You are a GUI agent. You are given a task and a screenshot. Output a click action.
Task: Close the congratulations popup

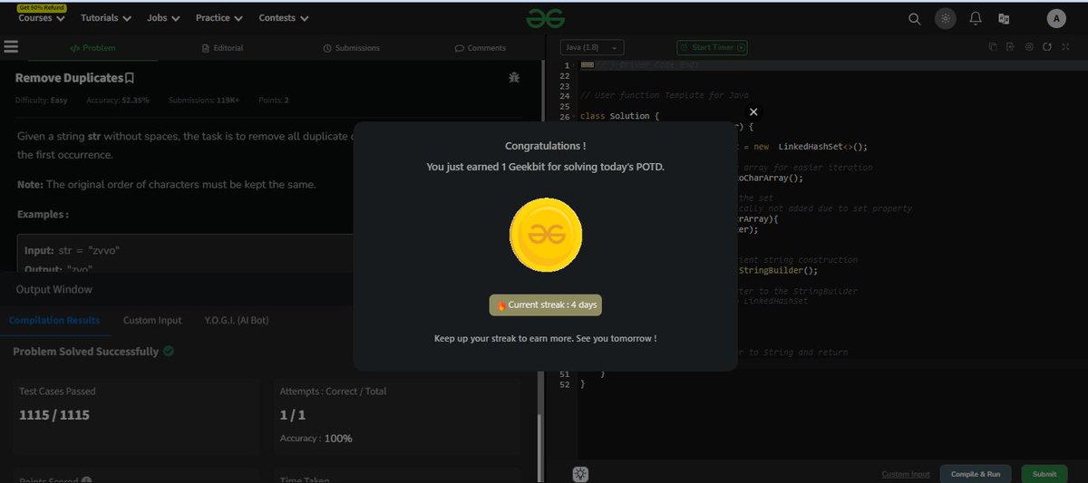pos(753,111)
